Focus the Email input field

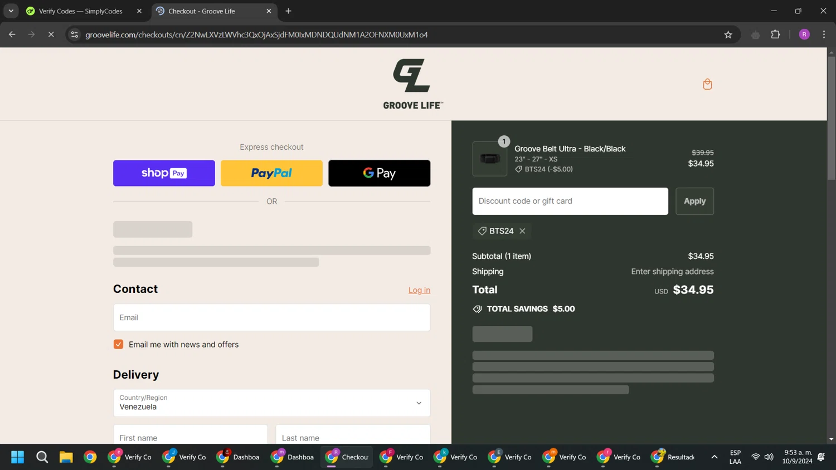(x=271, y=317)
